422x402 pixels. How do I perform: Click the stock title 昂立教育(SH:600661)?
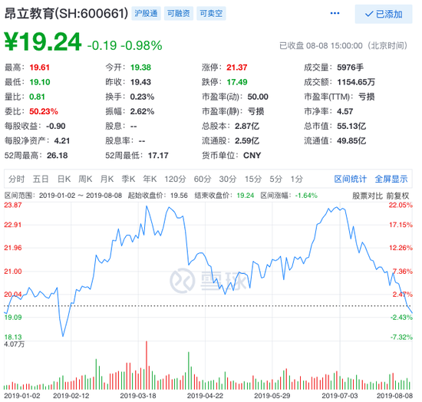66,13
